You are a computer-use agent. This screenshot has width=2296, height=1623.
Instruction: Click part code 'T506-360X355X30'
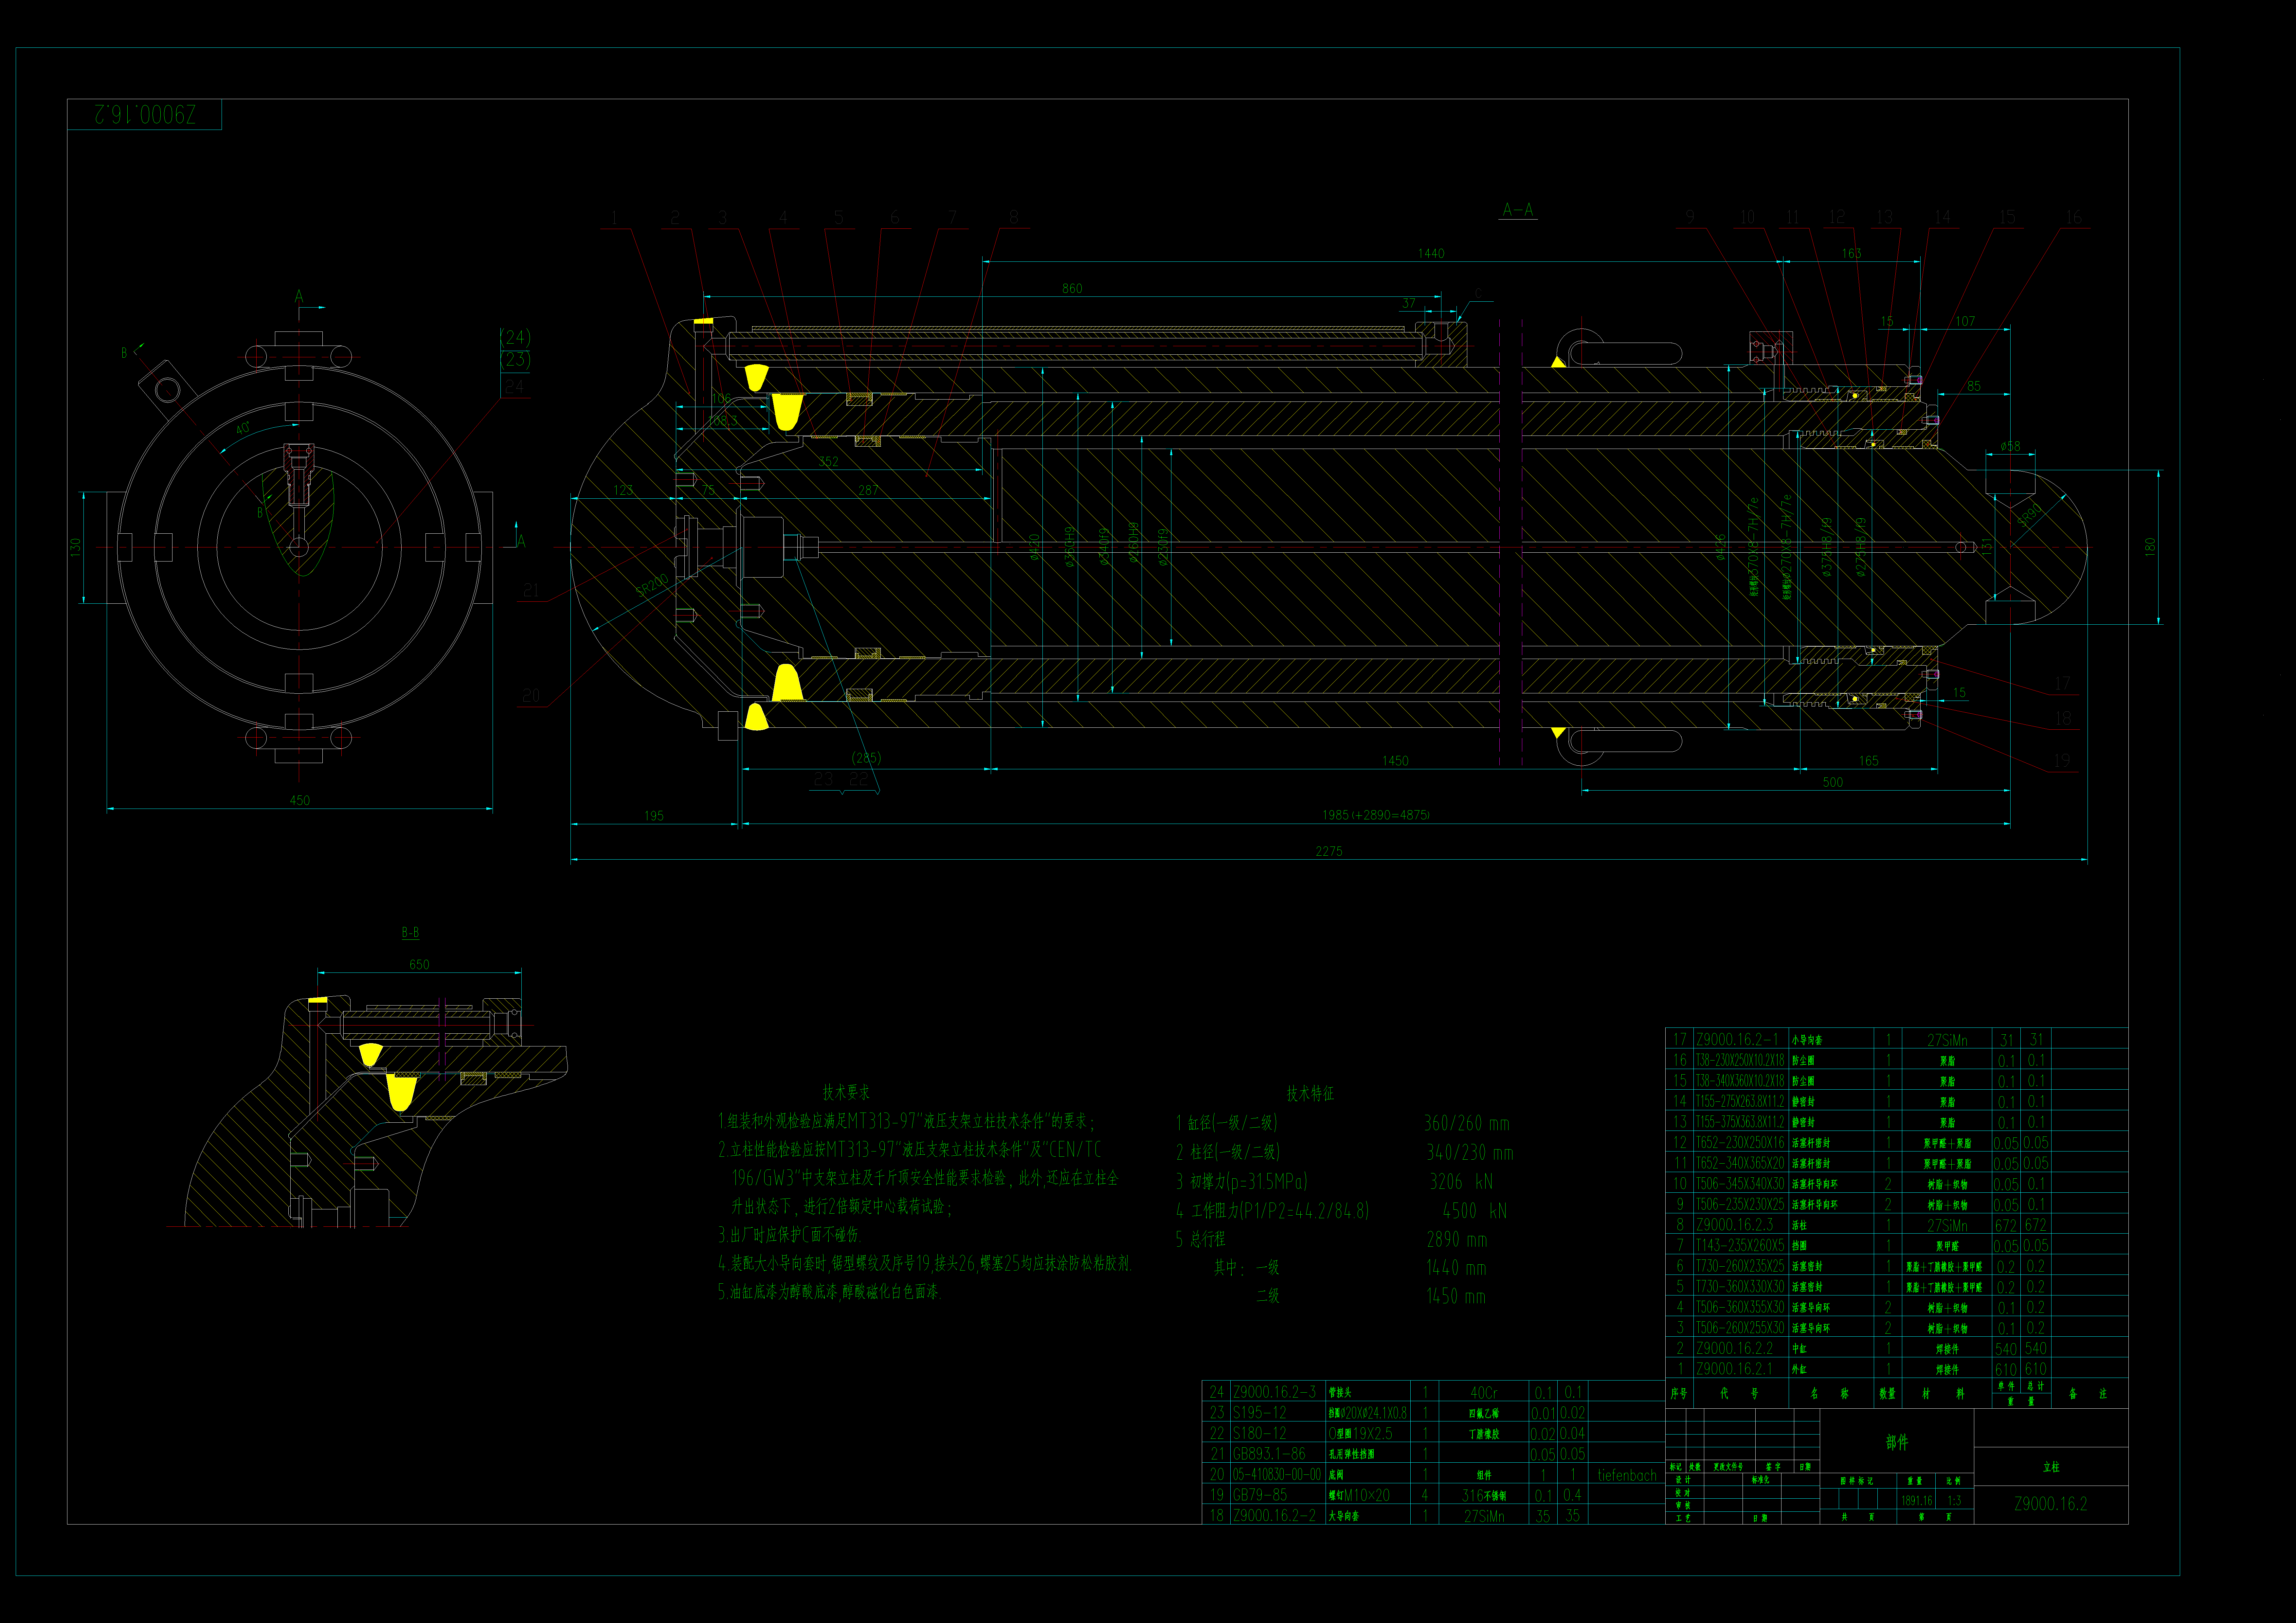[x=1740, y=1307]
